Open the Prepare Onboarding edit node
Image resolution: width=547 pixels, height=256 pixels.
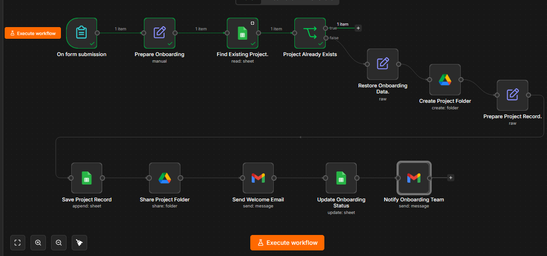159,33
